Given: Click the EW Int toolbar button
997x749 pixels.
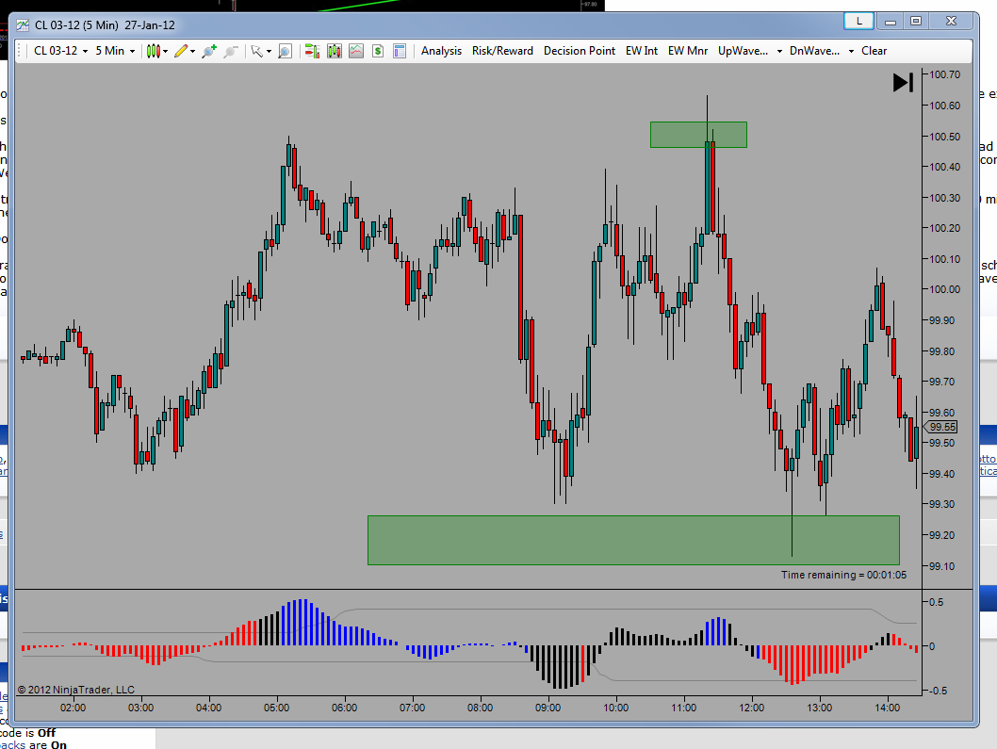Looking at the screenshot, I should click(x=642, y=51).
